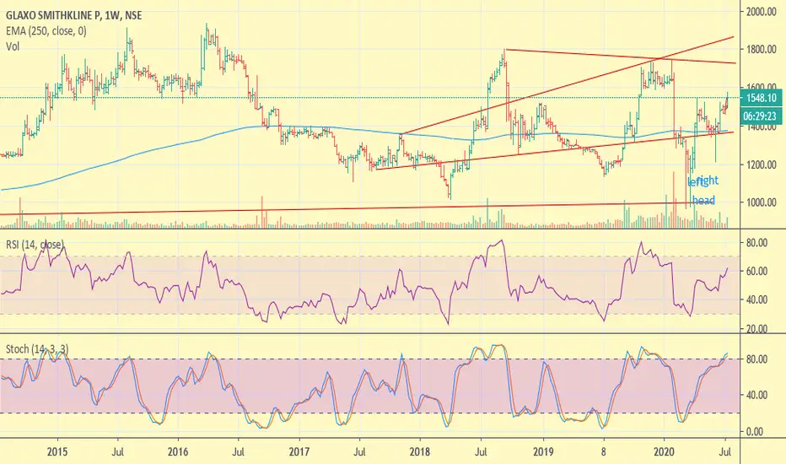The height and width of the screenshot is (464, 786).
Task: Click the bar countdown timer 06:29:23
Action: point(761,116)
